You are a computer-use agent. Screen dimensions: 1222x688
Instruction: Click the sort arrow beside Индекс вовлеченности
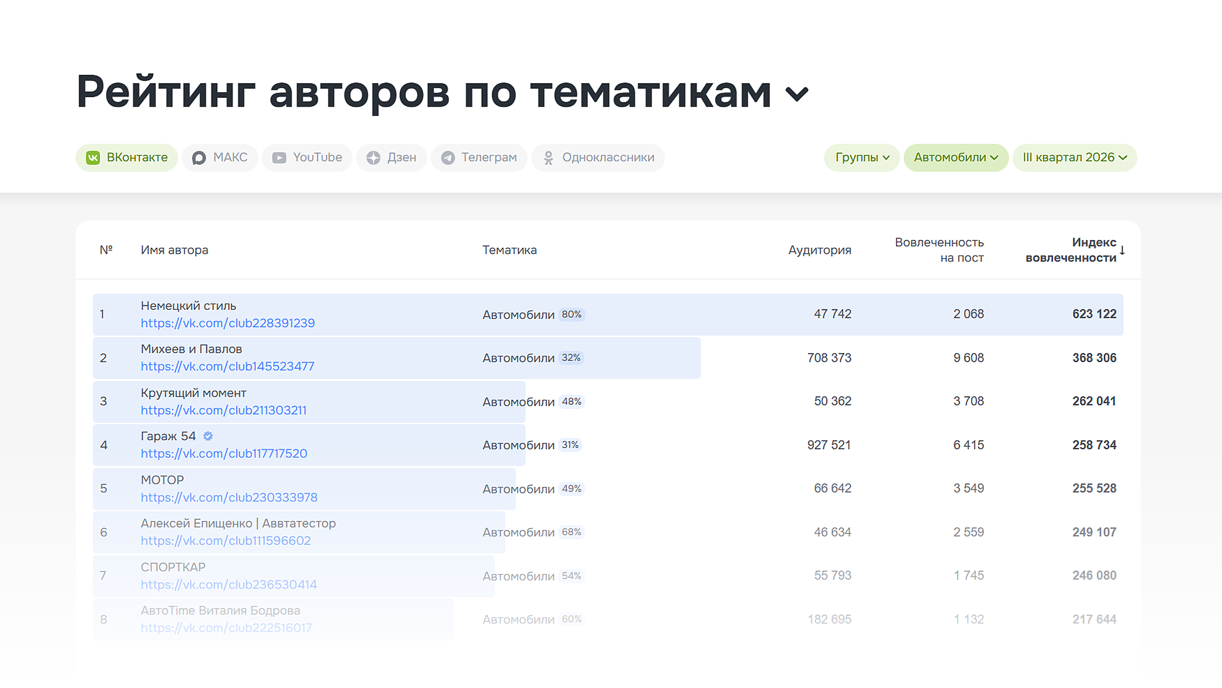1122,250
